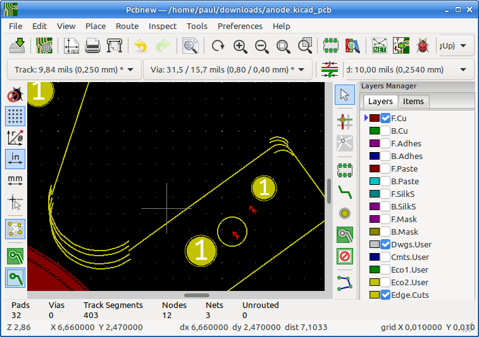The width and height of the screenshot is (479, 337).
Task: Uncheck Dwgs.User layer visibility
Action: (x=385, y=244)
